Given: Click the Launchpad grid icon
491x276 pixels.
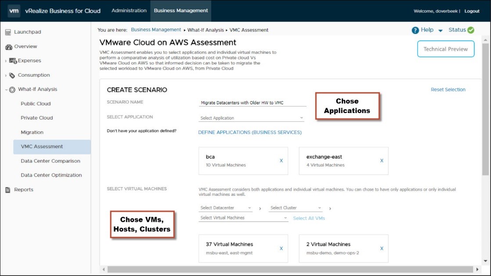Looking at the screenshot, I should pos(8,32).
